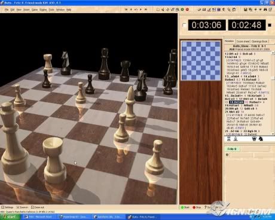
Task: Click the Settings button below the board
Action: click(7, 207)
